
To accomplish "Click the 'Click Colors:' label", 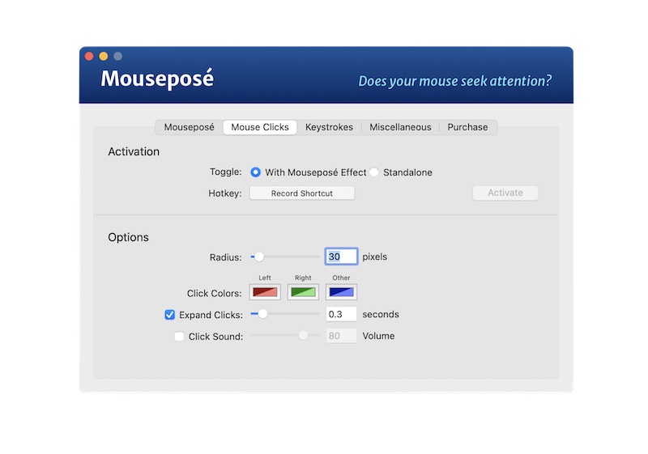I will click(214, 294).
